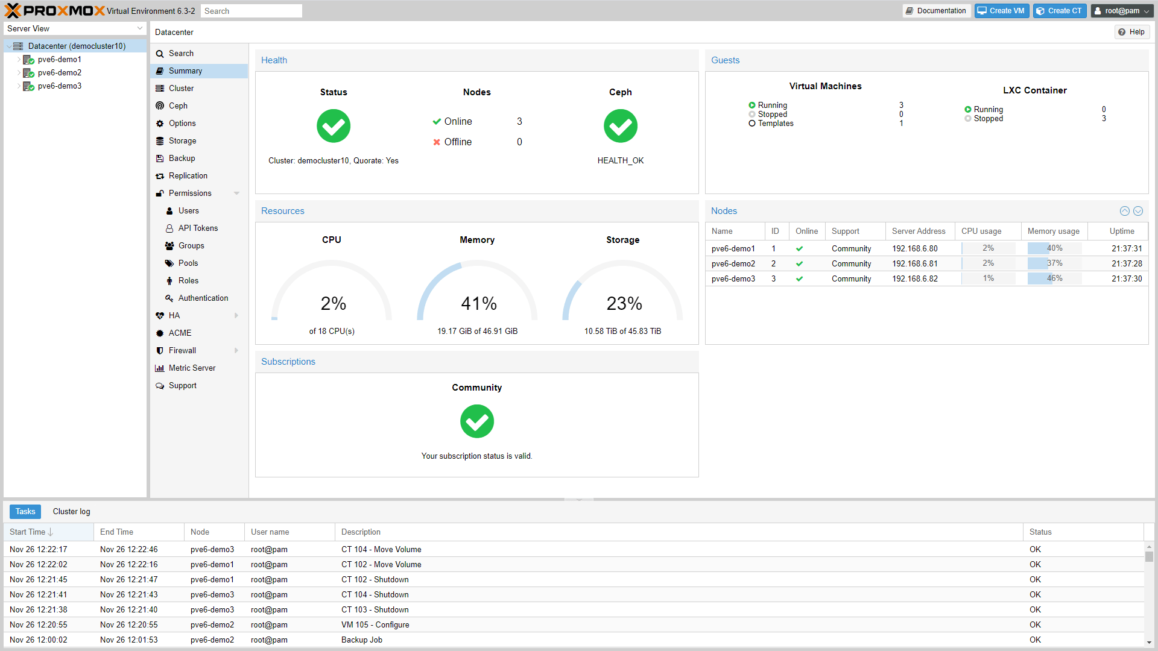Click the Metric Server icon in sidebar
The image size is (1158, 651).
point(160,368)
